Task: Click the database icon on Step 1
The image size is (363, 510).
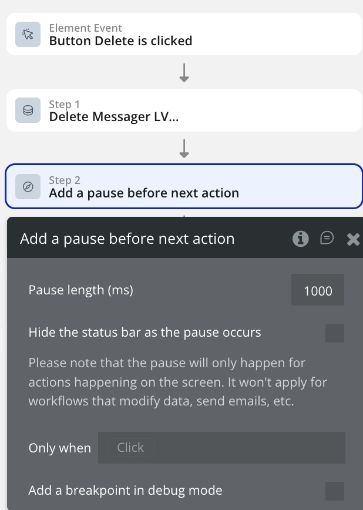Action: 28,110
